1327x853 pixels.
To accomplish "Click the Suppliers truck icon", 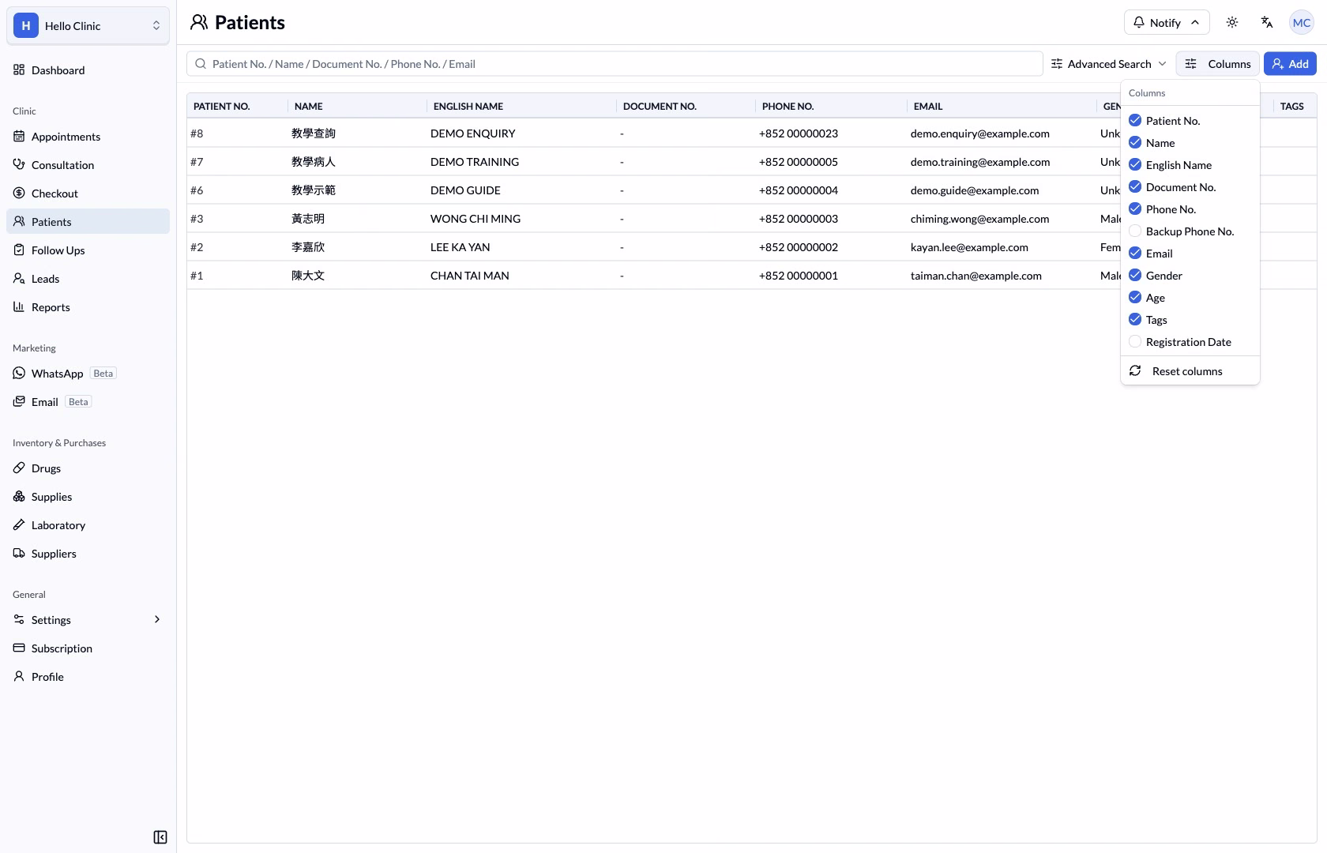I will point(19,554).
